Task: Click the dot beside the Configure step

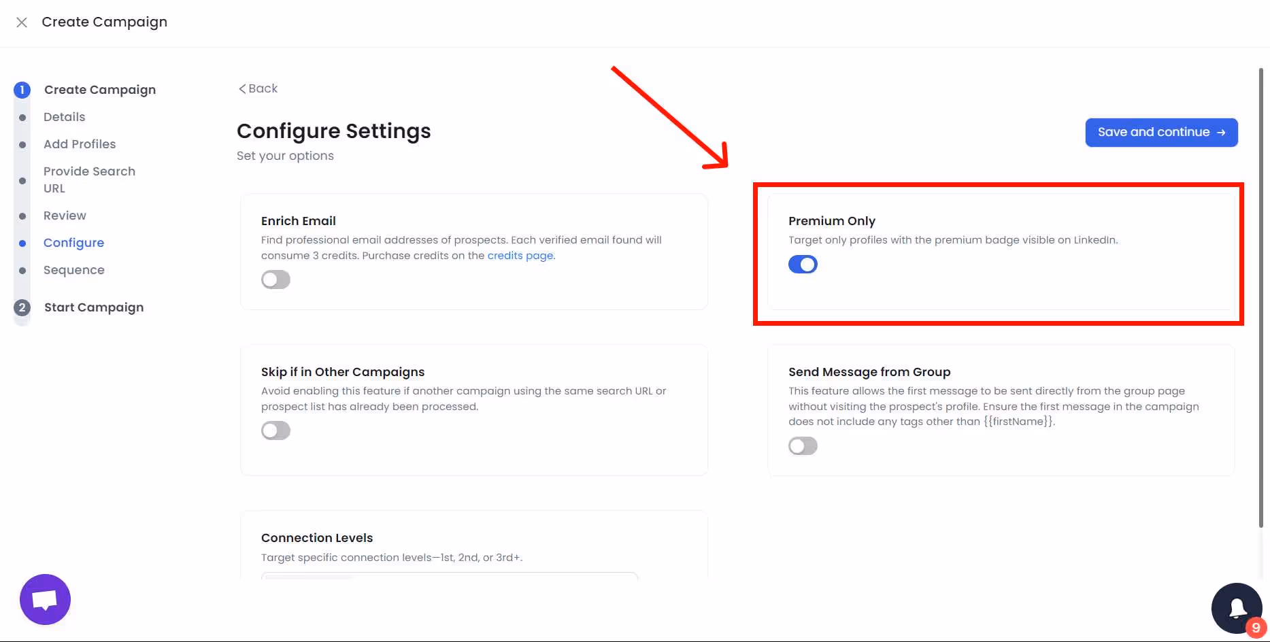Action: 22,243
